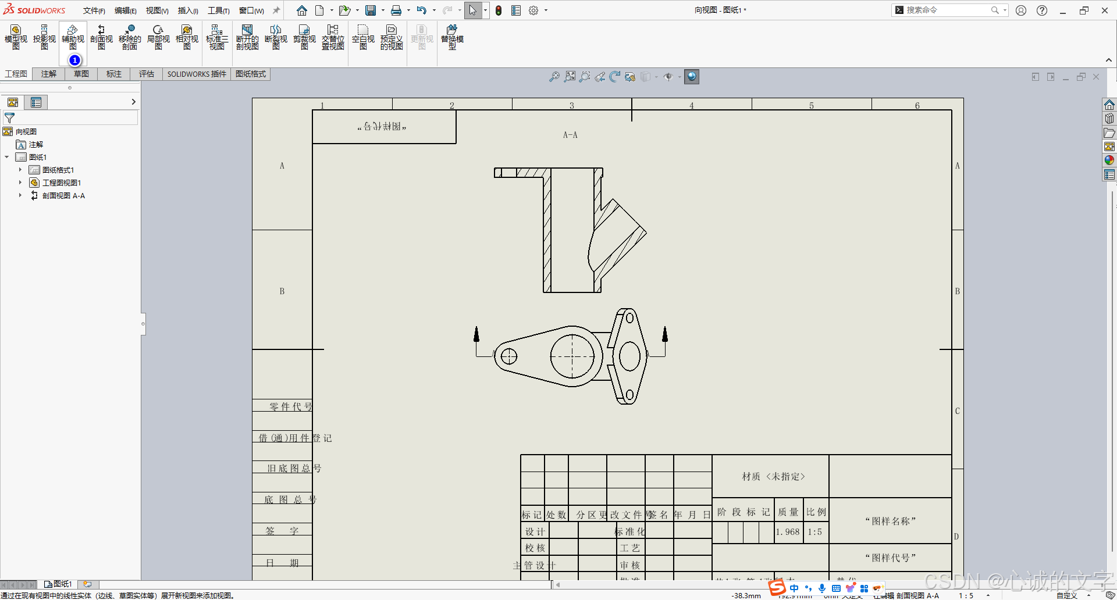1117x600 pixels.
Task: Expand the 图纸格式1 tree node
Action: (x=20, y=170)
